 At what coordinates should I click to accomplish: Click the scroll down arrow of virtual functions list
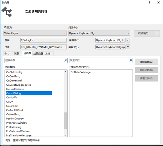click(x=65, y=135)
